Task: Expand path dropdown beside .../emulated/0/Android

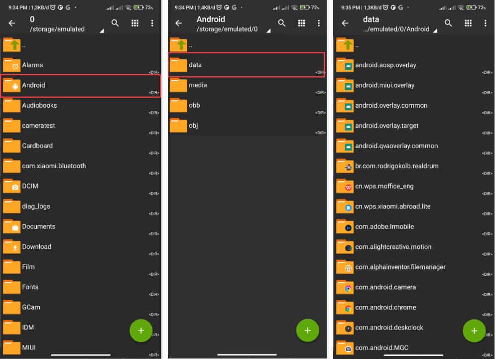Action: point(435,31)
